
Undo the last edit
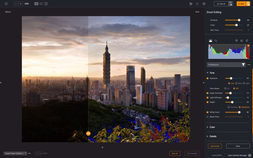pos(191,4)
